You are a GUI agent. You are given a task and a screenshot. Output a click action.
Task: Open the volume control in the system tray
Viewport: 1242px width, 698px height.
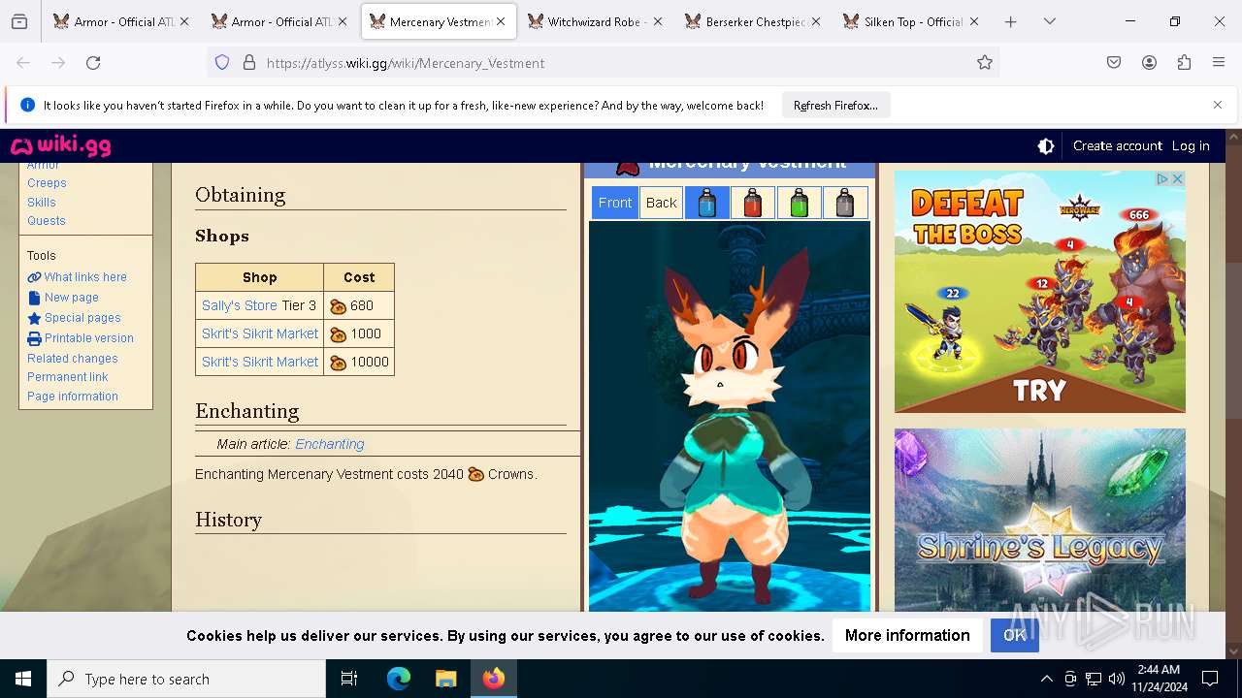click(1117, 679)
